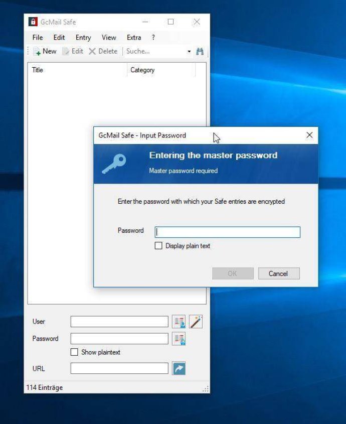Open the View menu
Viewport: 346px width, 424px height.
point(109,37)
